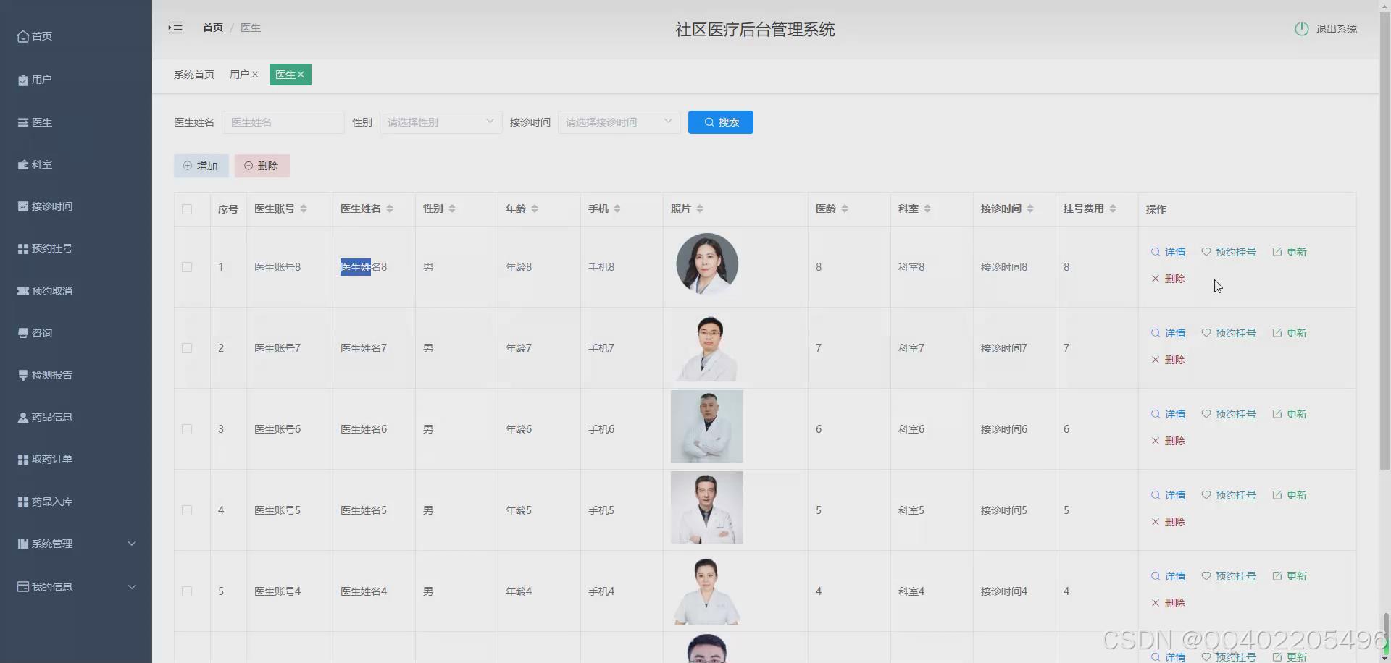
Task: Sort by 手机 column arrows
Action: pos(617,208)
